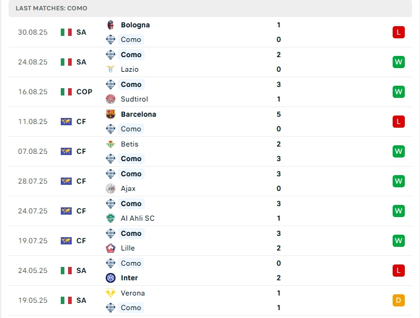Select the COP competition label on 16.08.25
This screenshot has width=420, height=318.
pos(84,92)
